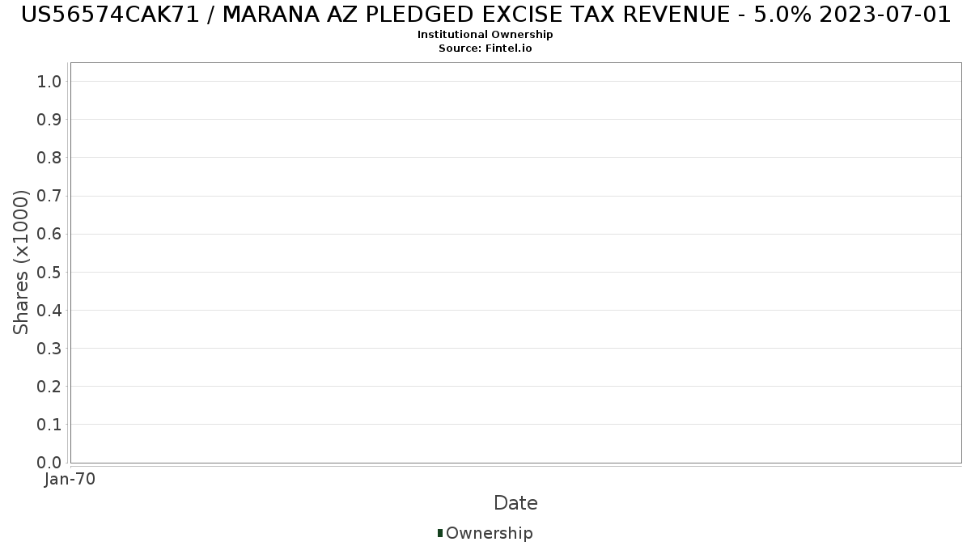Image resolution: width=971 pixels, height=546 pixels.
Task: Select the 0.5 y-axis tick label
Action: (49, 272)
